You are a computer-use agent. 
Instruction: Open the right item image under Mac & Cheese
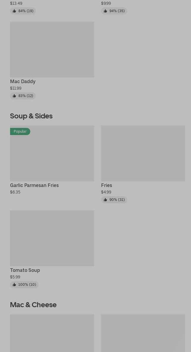pyautogui.click(x=143, y=333)
